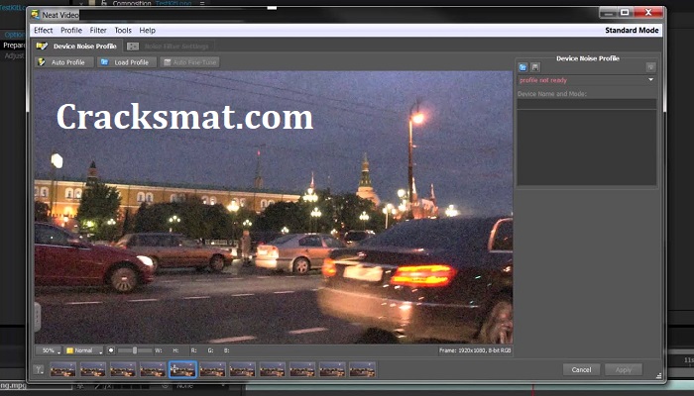Click the Apply button
The image size is (694, 396).
[624, 369]
